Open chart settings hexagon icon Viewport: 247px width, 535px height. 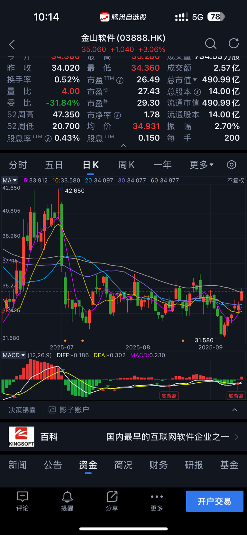232,165
